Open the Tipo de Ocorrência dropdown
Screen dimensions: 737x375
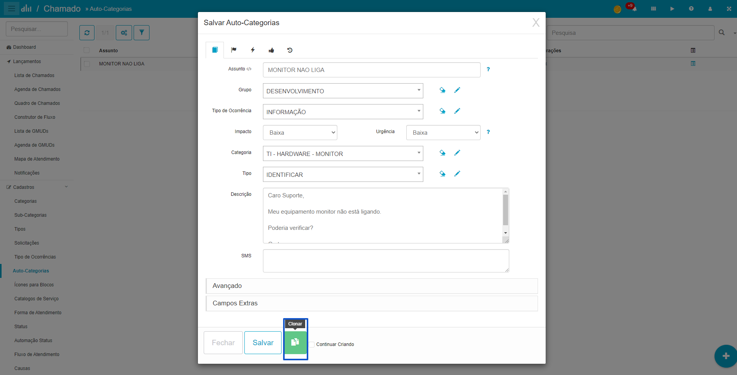tap(343, 112)
